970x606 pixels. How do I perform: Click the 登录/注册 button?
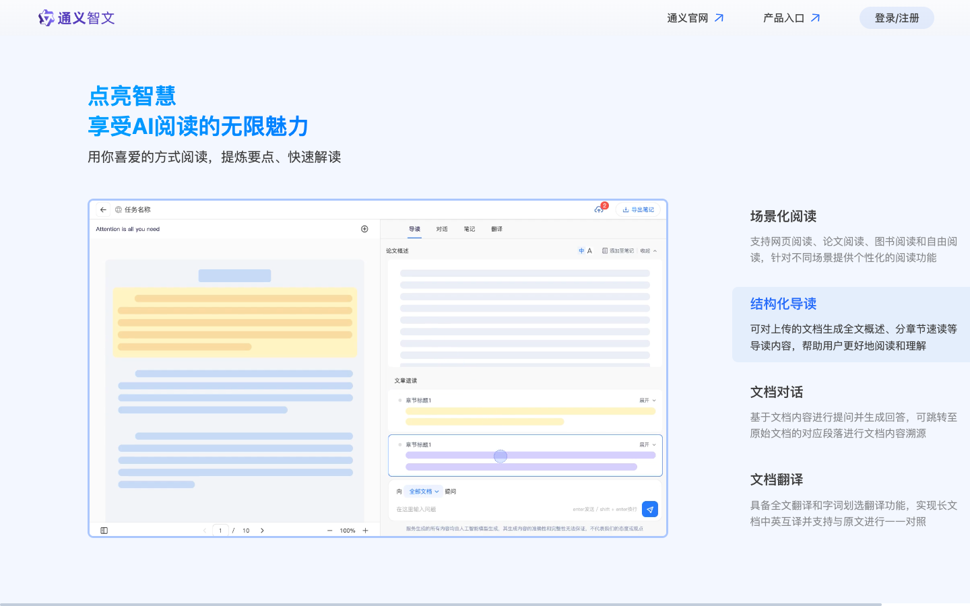pyautogui.click(x=896, y=18)
